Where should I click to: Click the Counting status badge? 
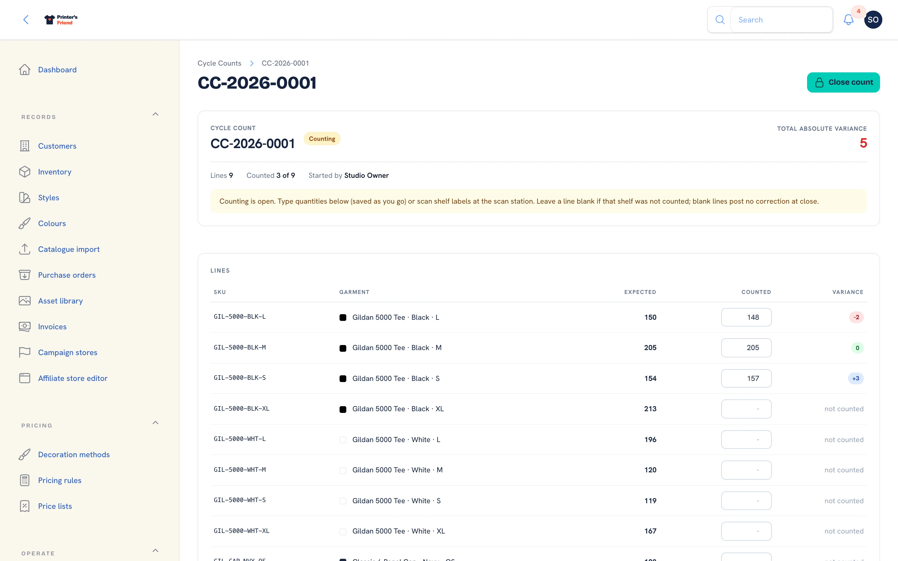click(322, 139)
